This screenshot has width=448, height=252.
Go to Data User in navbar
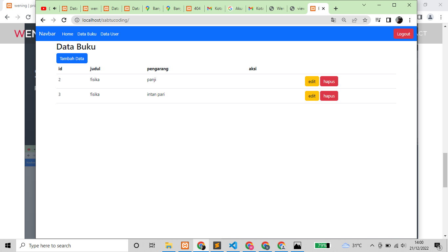pyautogui.click(x=110, y=34)
